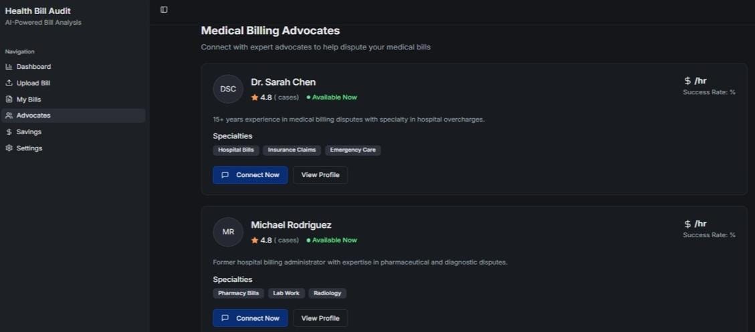Viewport: 755px width, 332px height.
Task: Click the star rating icon for Dr. Sarah Chen
Action: [x=255, y=97]
